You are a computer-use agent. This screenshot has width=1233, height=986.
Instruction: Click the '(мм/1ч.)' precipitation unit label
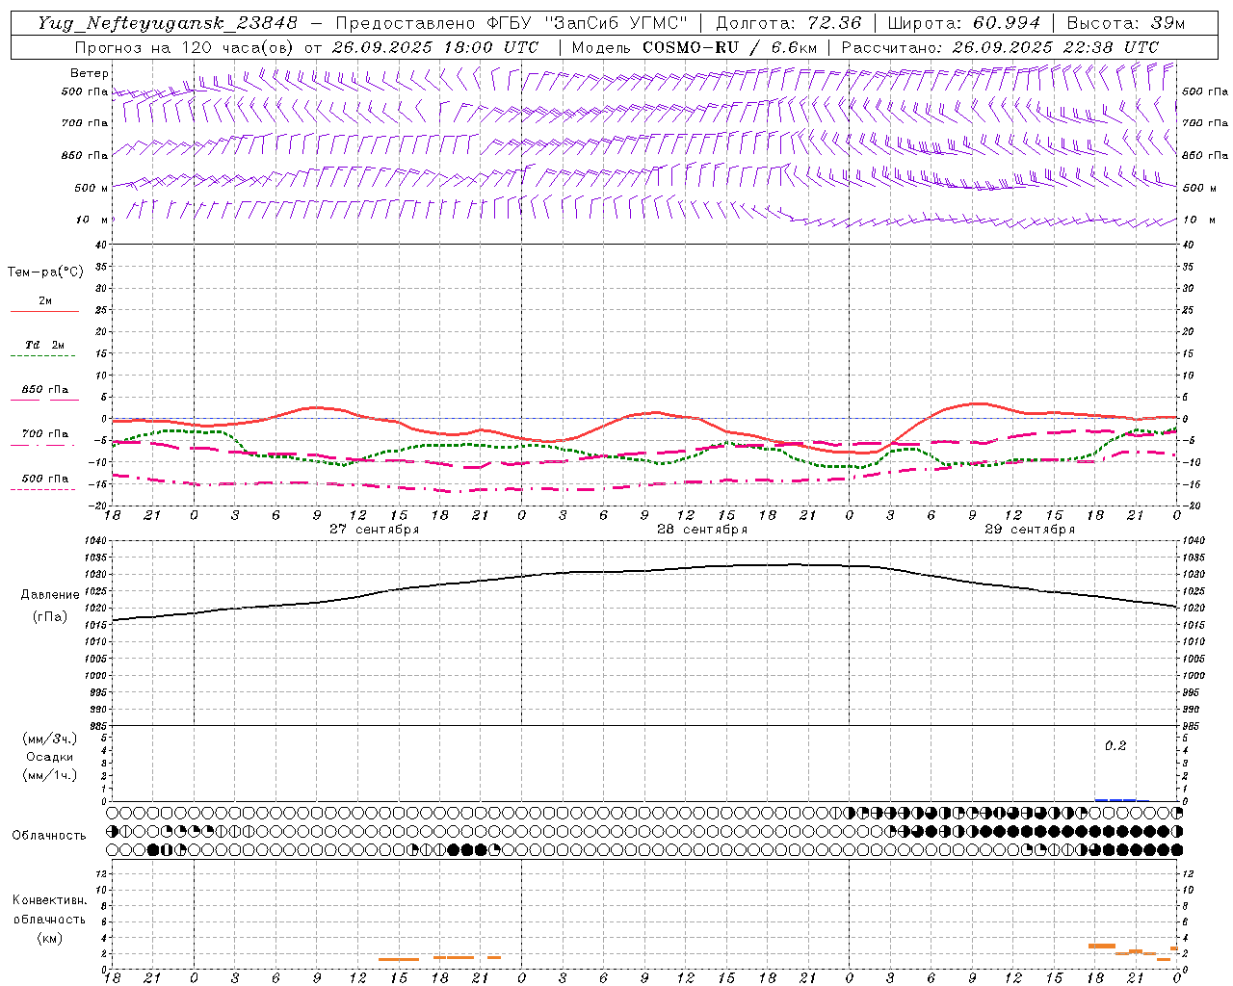pyautogui.click(x=50, y=775)
